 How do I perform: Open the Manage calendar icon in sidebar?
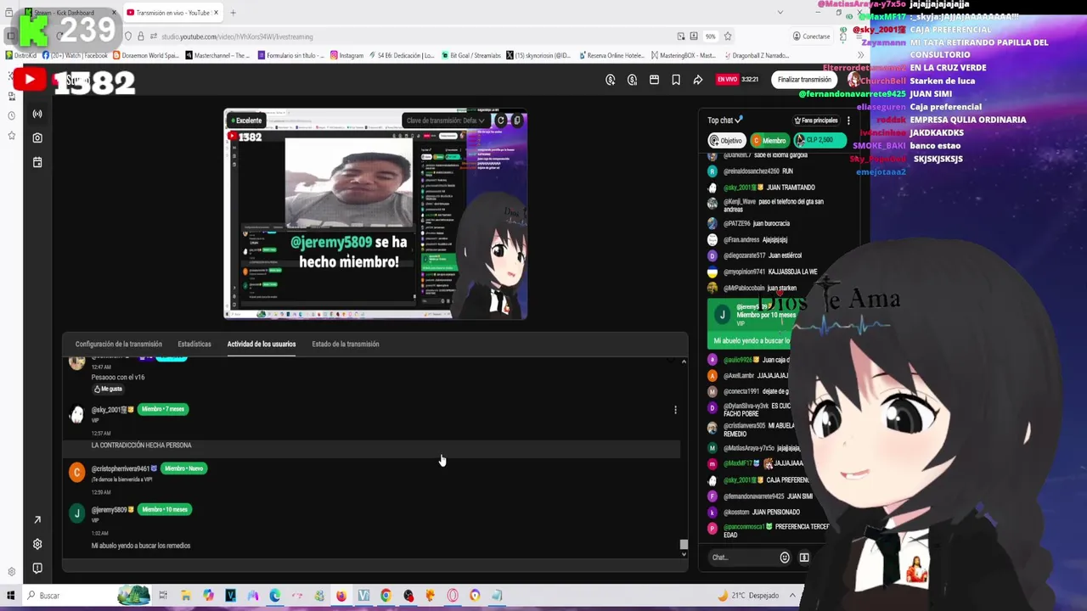coord(37,162)
